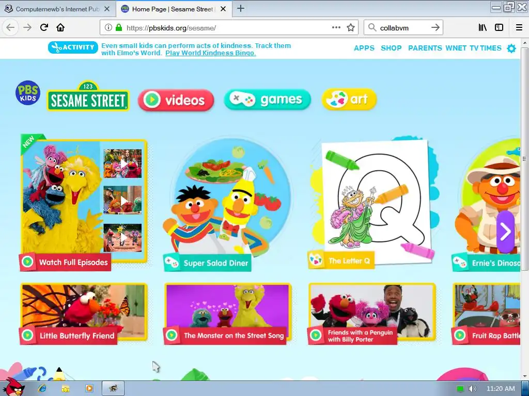This screenshot has height=396, width=529.
Task: Open the Library bookshelf icon
Action: click(483, 27)
